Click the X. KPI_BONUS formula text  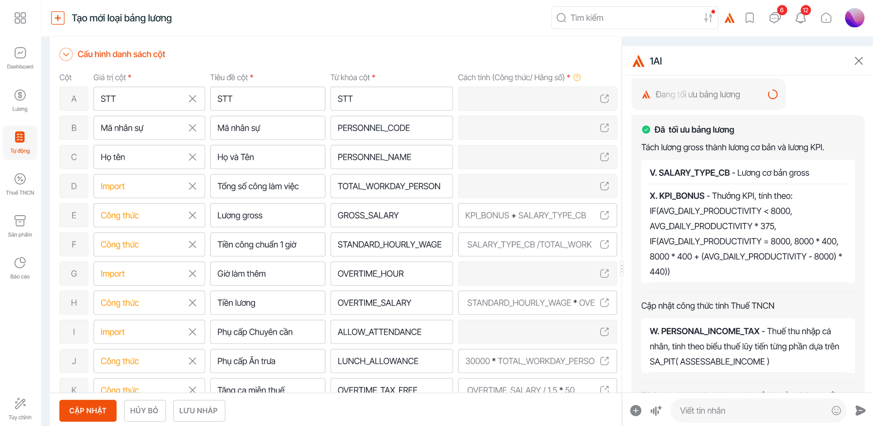point(746,234)
